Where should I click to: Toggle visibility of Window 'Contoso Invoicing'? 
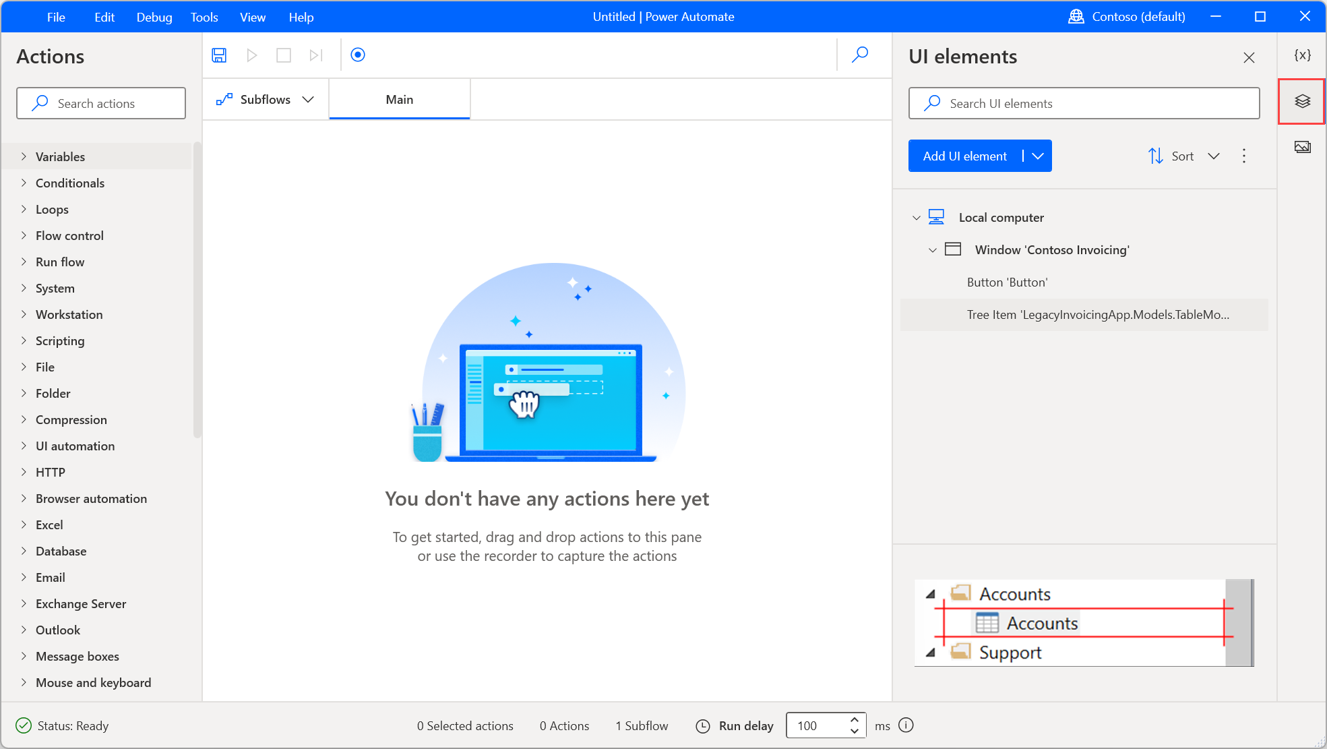coord(931,249)
